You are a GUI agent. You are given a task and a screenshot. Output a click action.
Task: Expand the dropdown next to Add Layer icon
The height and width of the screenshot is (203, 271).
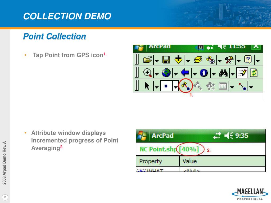pos(188,61)
